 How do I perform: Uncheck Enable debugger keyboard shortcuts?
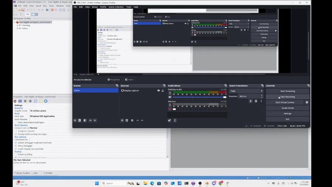pos(15,143)
